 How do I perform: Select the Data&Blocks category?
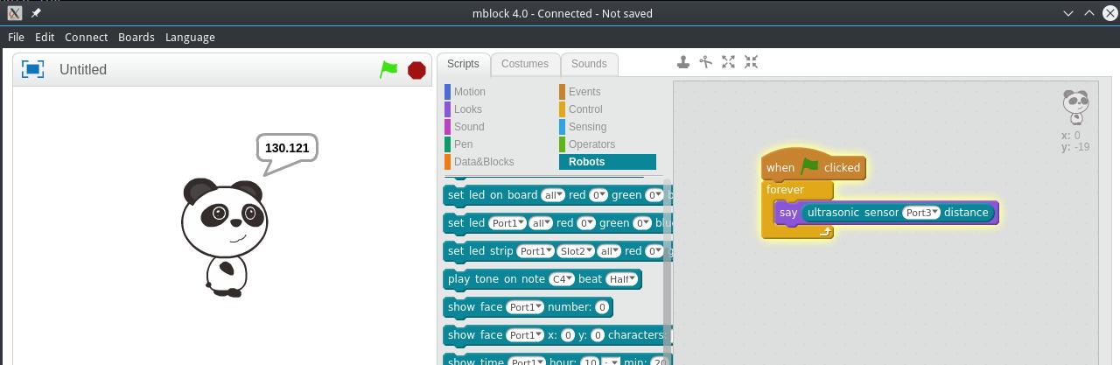click(x=484, y=162)
